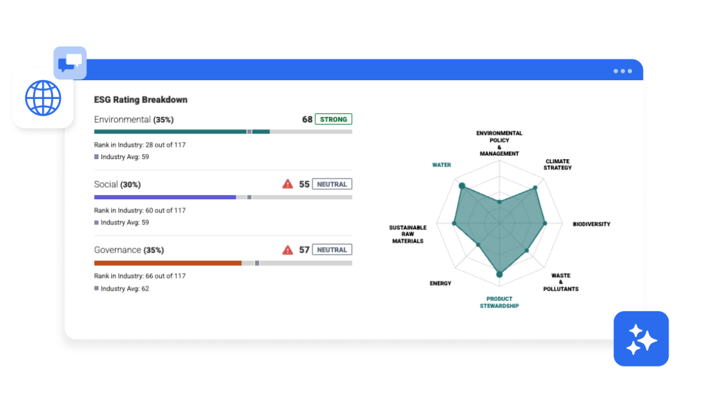Screen dimensions: 708x397
Task: Select the PRODUCT STEWARDSHIP radar label
Action: click(499, 302)
